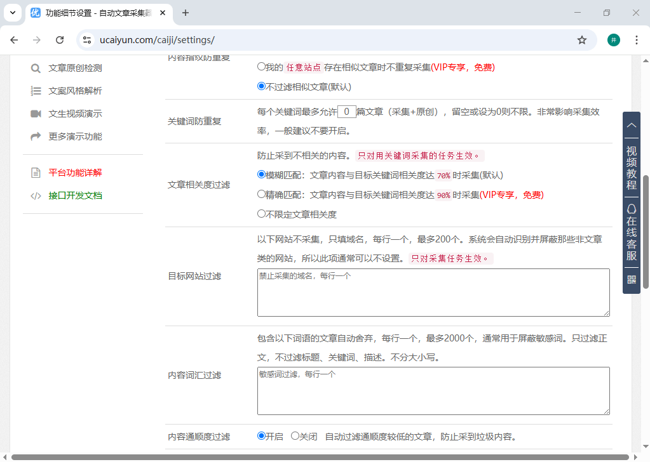Open a new browser tab
Viewport: 650px width, 462px height.
[x=186, y=13]
